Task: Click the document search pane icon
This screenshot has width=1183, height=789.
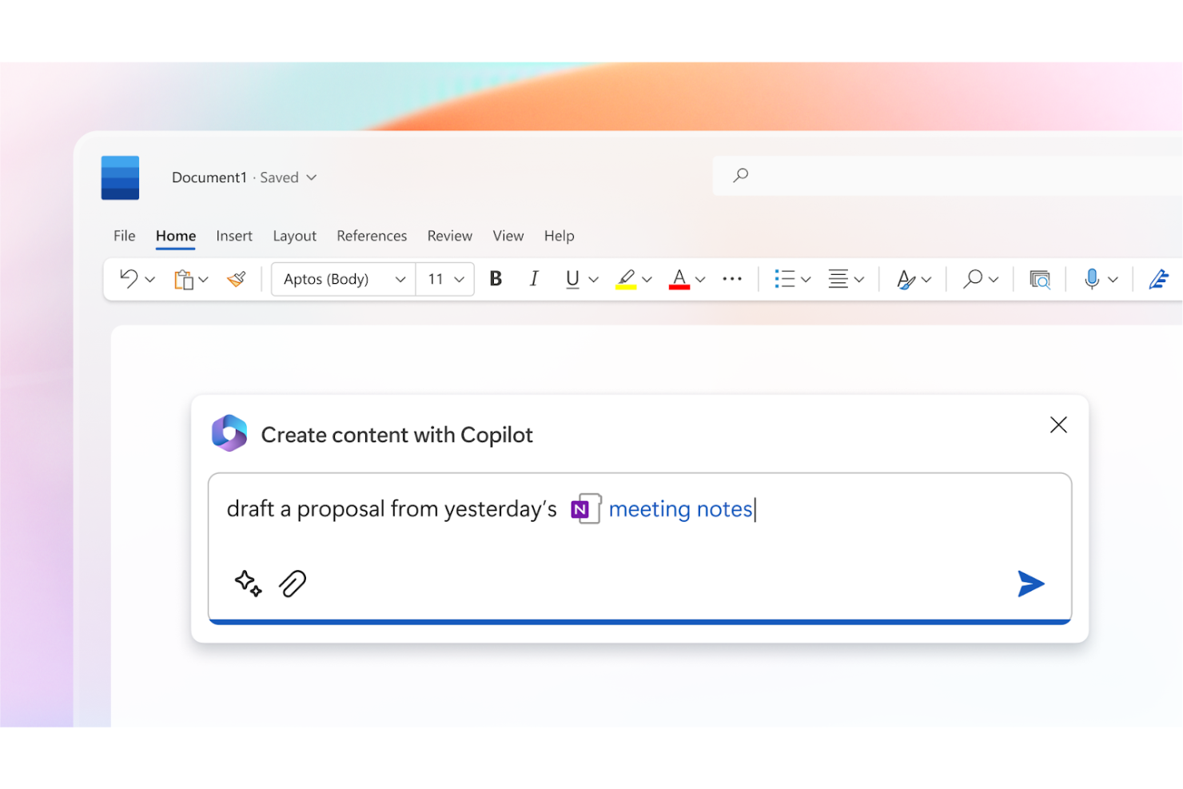Action: click(x=1040, y=280)
